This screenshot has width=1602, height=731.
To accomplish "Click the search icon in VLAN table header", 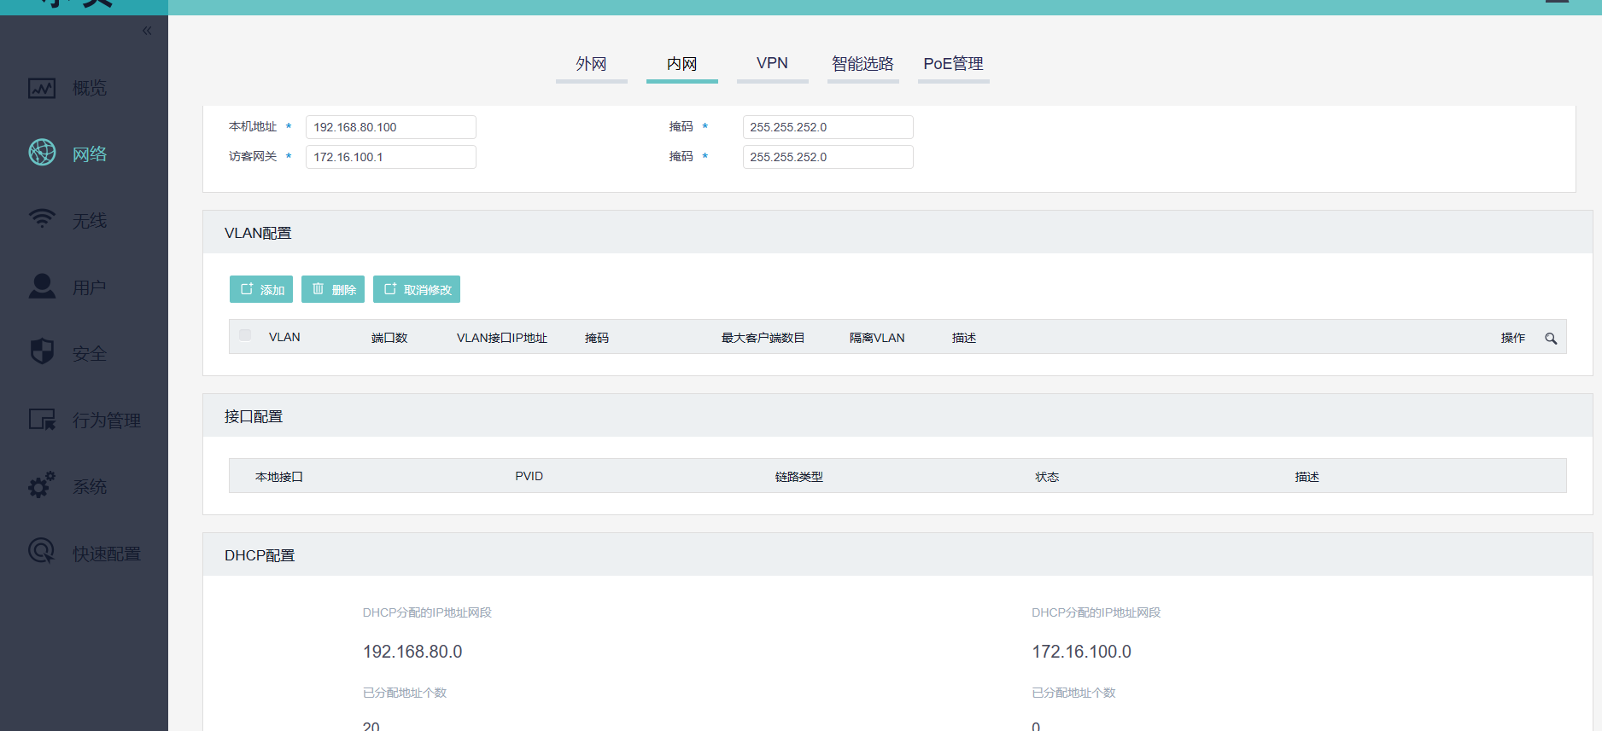I will (x=1551, y=339).
